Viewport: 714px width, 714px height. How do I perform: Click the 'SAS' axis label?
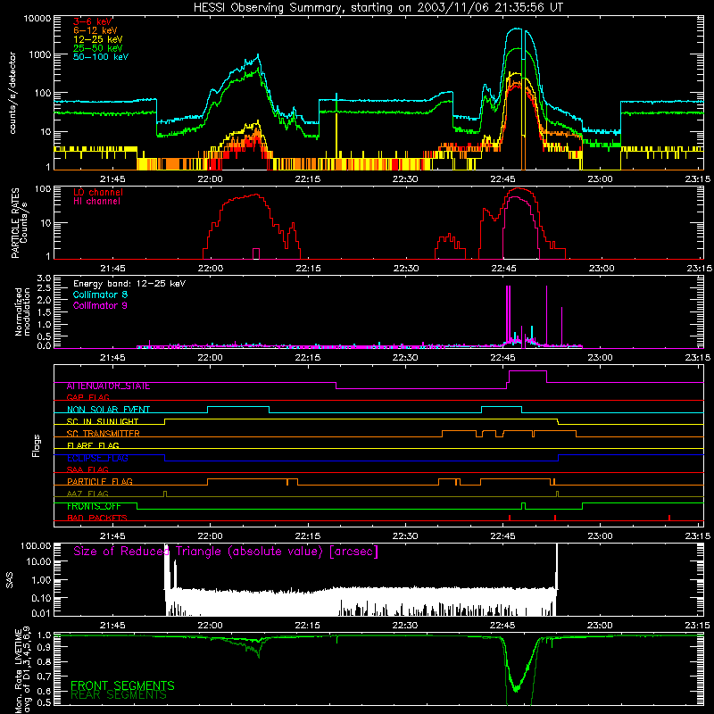(x=10, y=580)
